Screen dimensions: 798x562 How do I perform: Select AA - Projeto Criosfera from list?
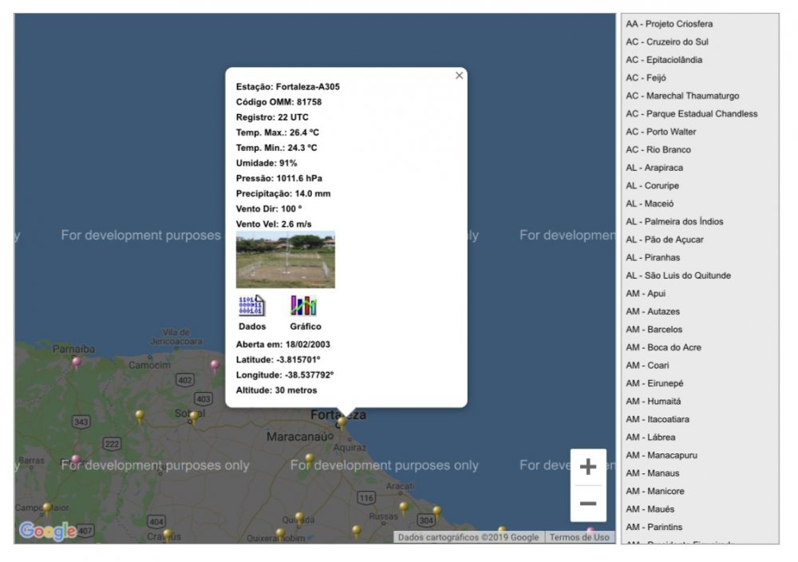(669, 24)
